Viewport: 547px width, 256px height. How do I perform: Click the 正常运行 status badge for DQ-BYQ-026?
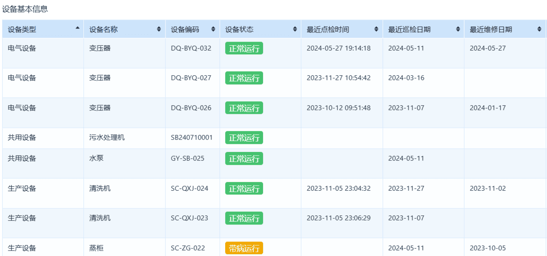(x=244, y=108)
